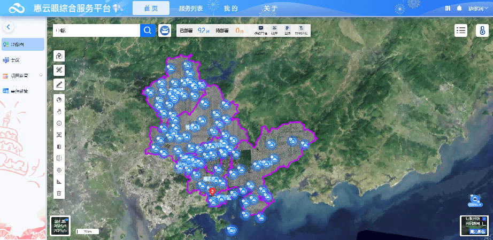Expand the 项目监管 sidebar submenu
The image size is (493, 240).
[41, 76]
